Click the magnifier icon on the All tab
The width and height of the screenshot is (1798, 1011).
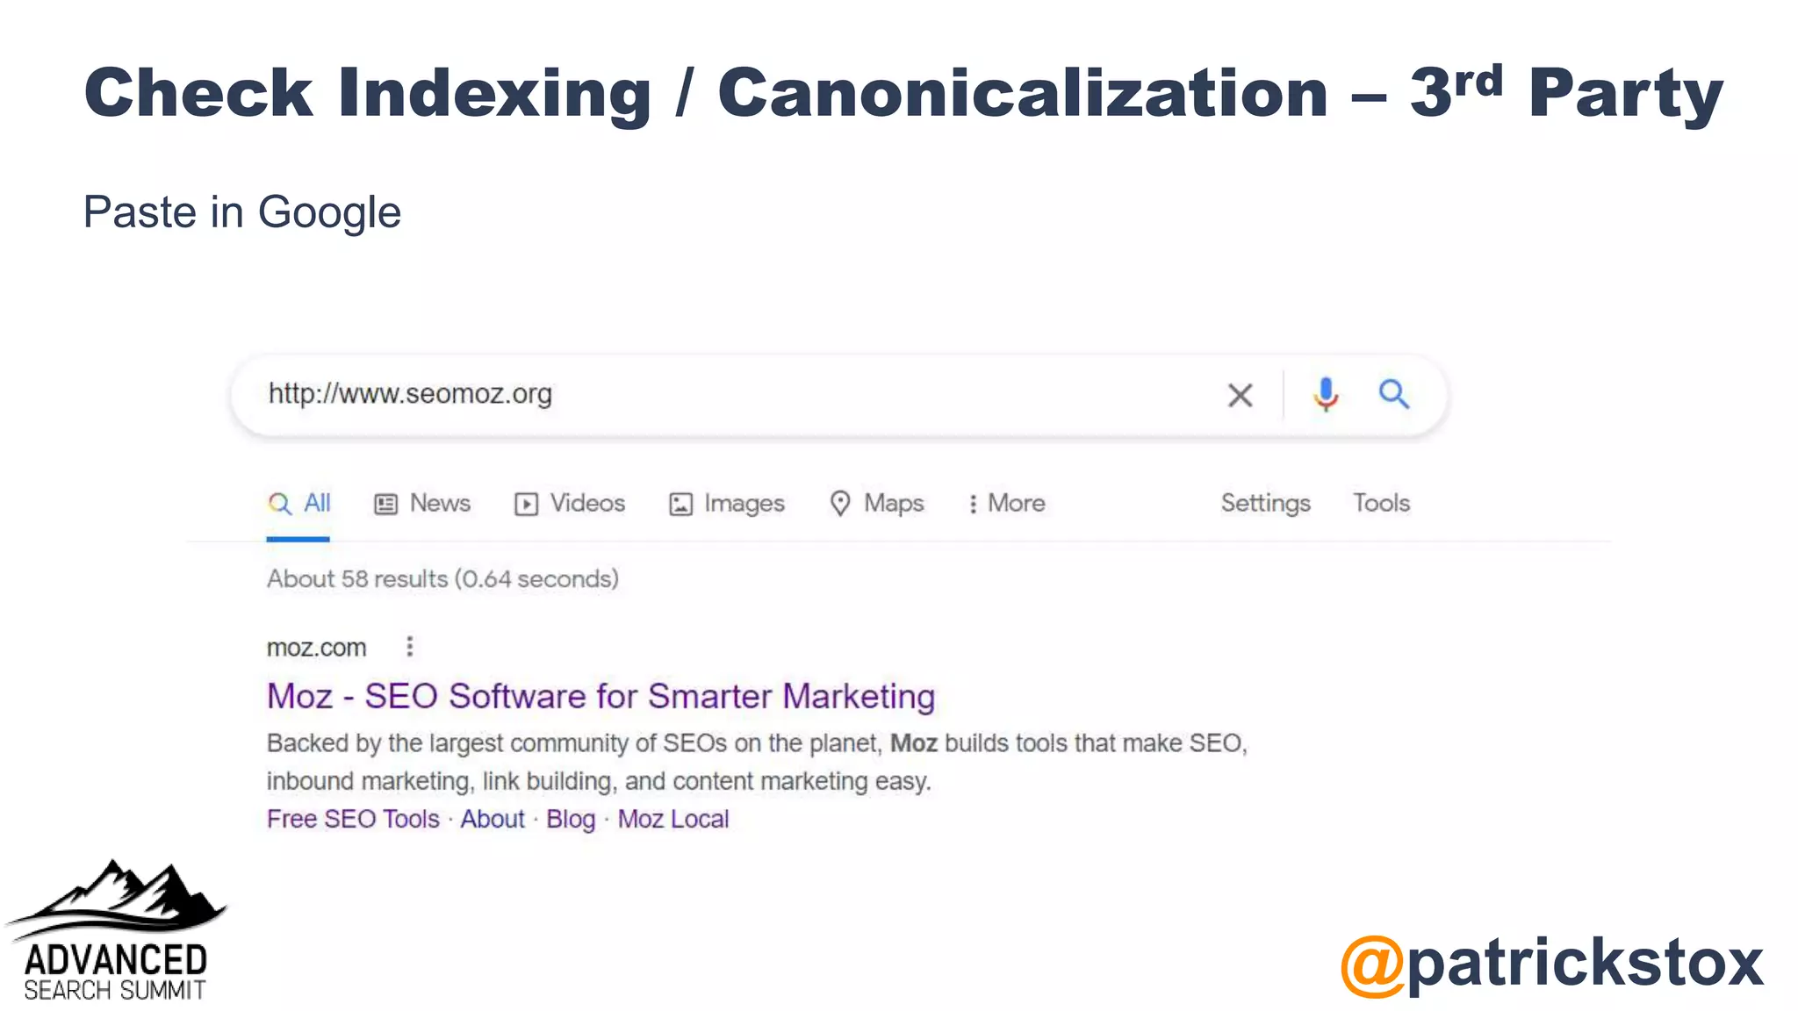point(280,504)
